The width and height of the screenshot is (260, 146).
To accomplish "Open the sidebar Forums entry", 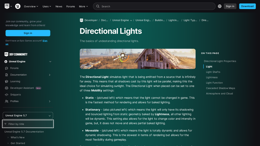I will point(15,68).
